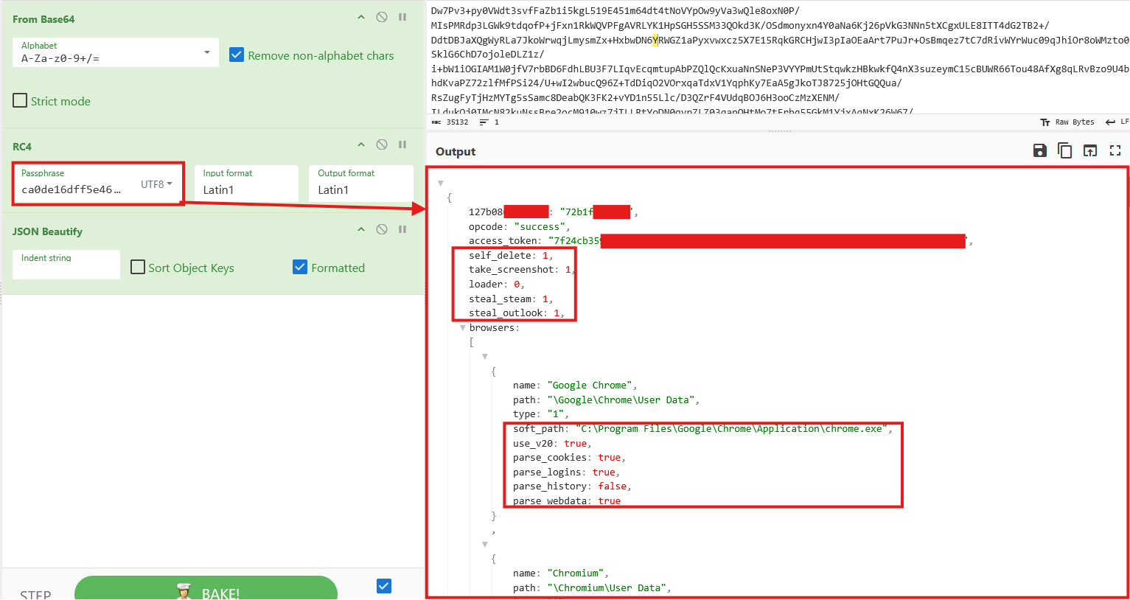This screenshot has height=600, width=1130.
Task: Maximise the output pane
Action: click(1115, 151)
